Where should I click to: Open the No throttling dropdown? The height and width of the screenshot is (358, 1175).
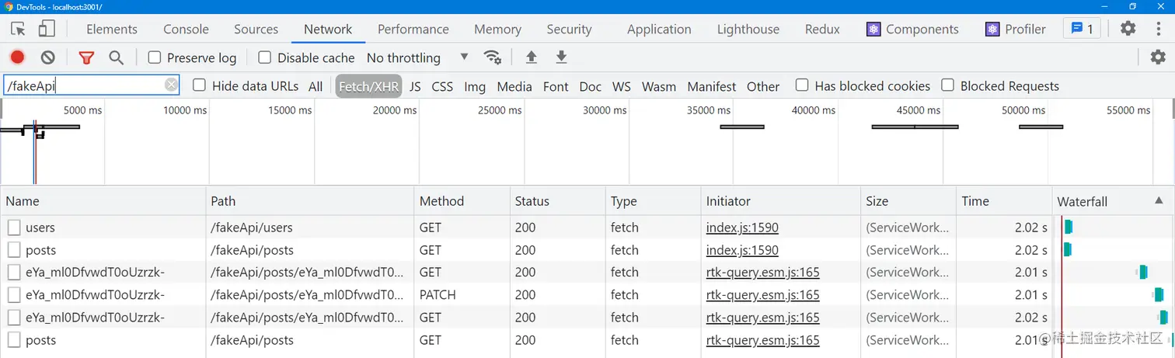[418, 57]
